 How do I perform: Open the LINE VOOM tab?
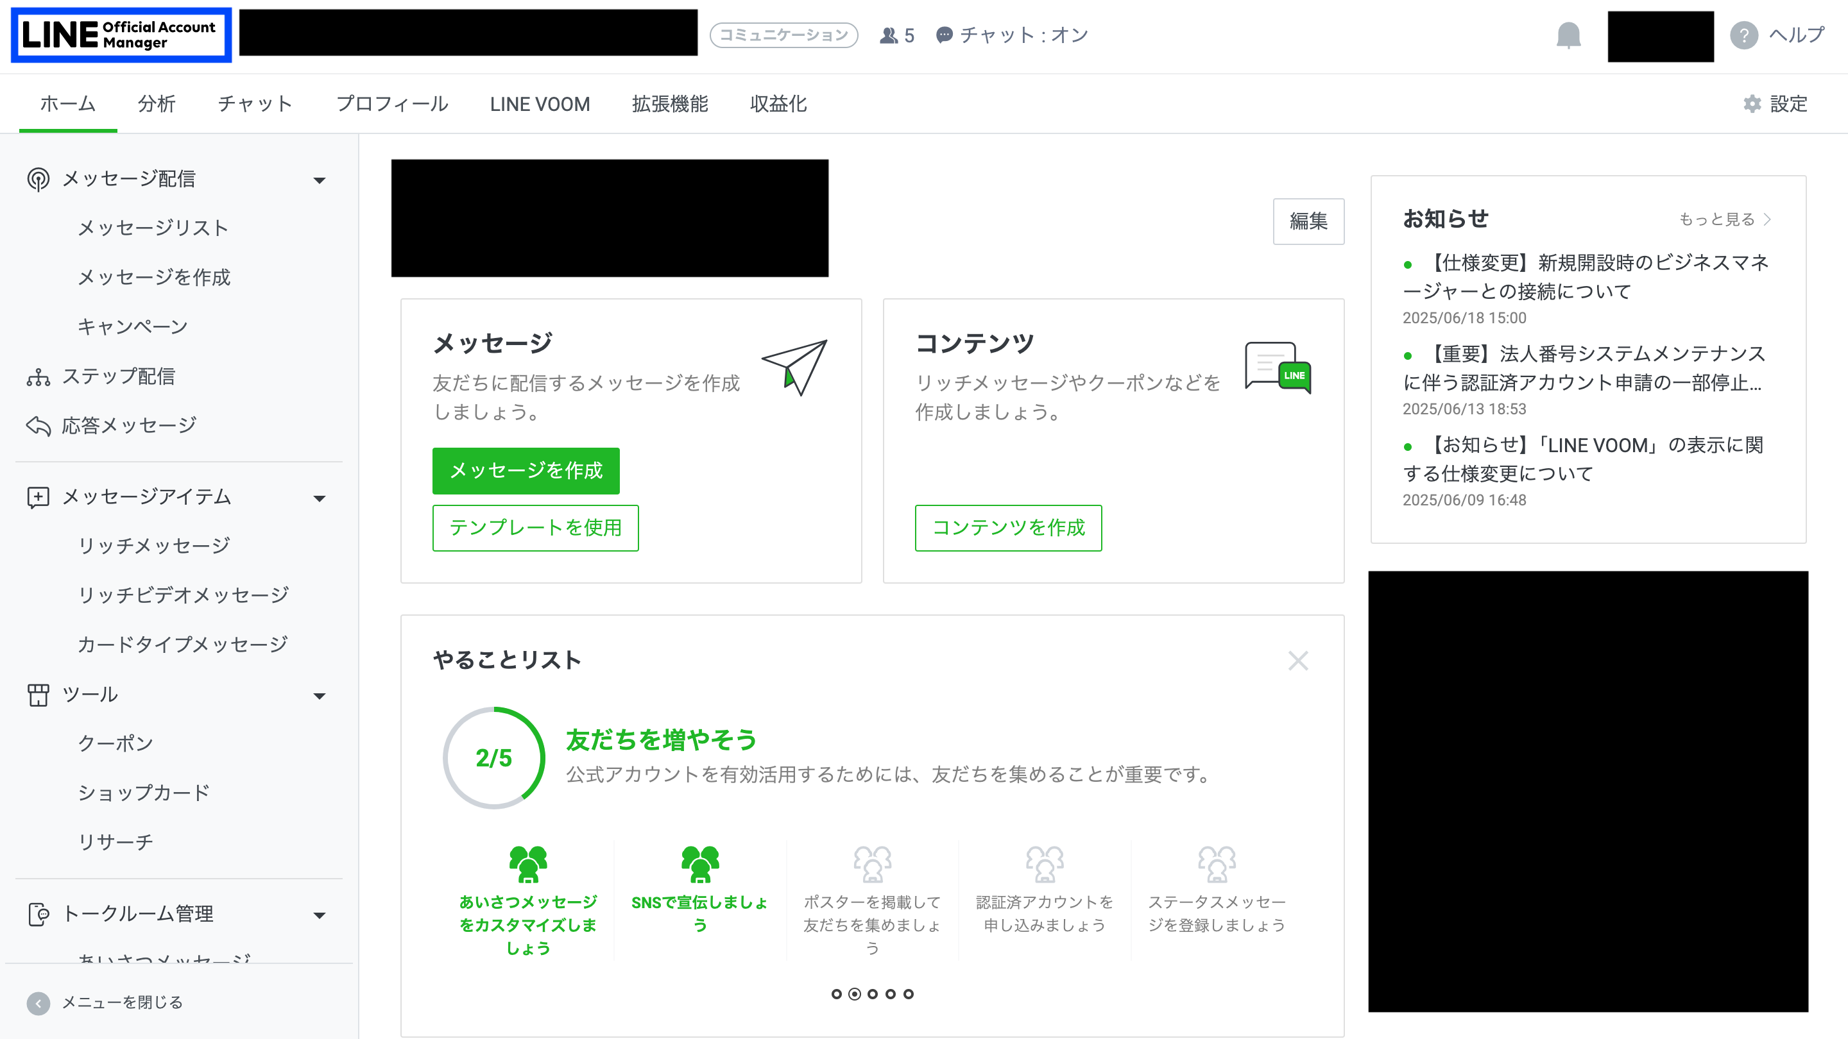pyautogui.click(x=540, y=104)
